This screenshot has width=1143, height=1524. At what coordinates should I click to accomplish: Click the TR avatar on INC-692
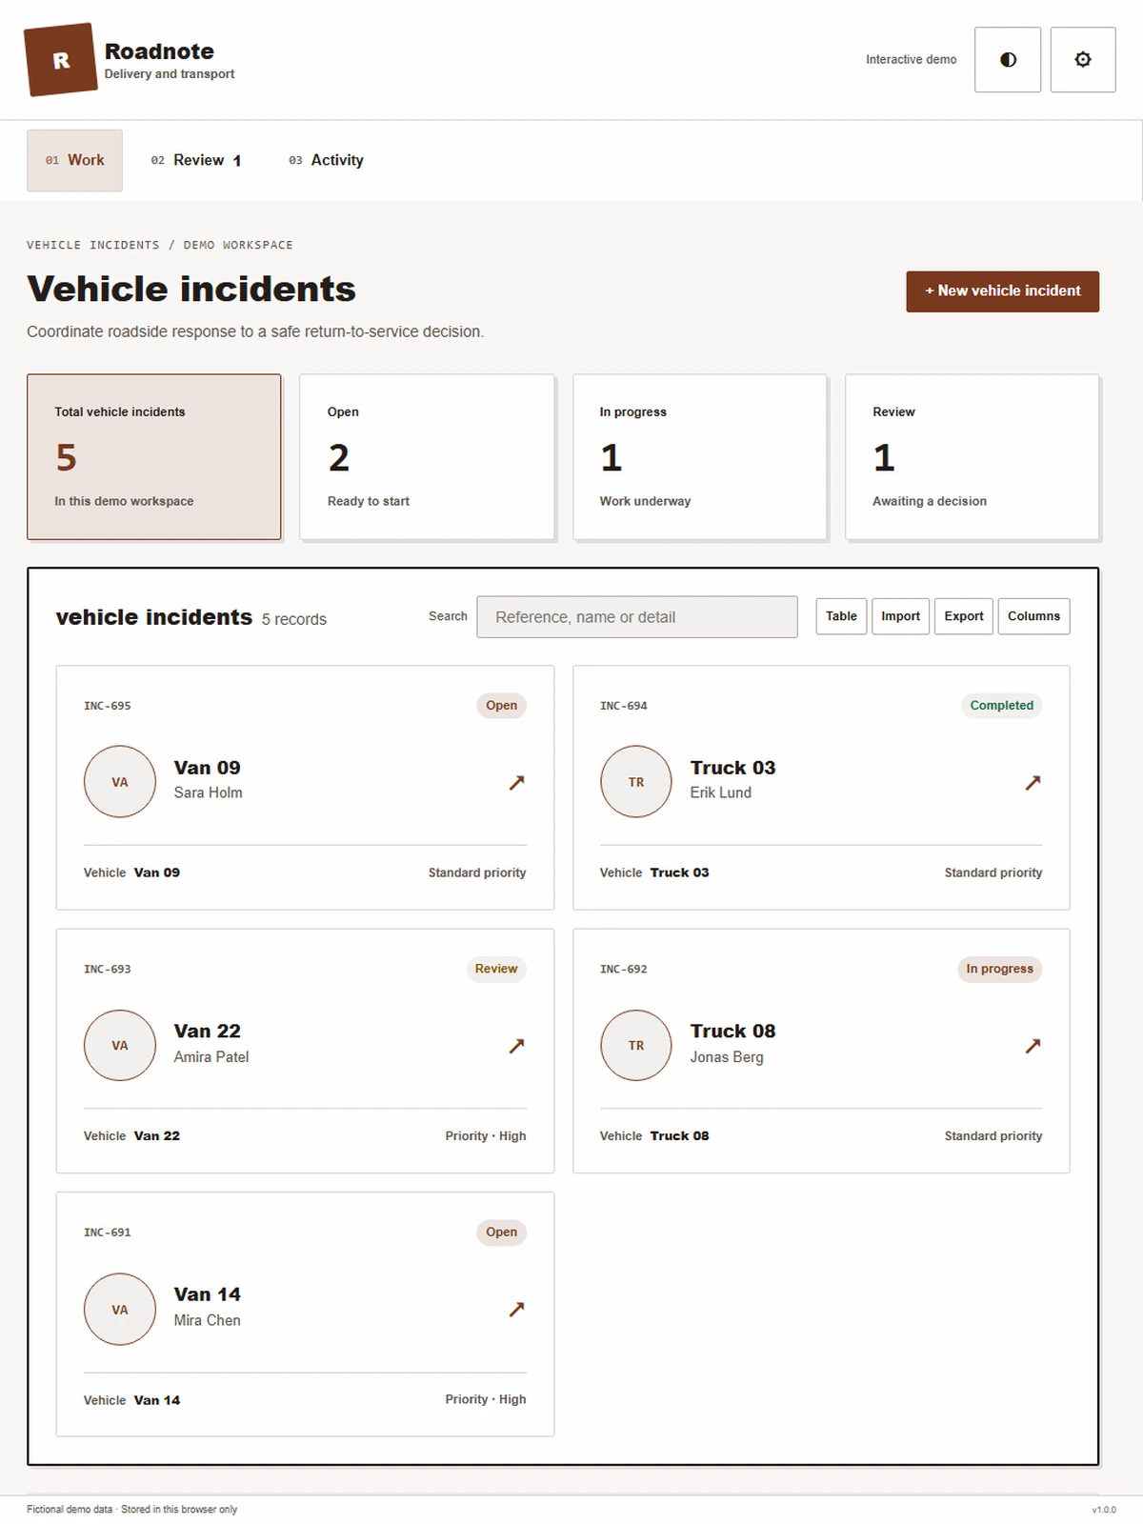point(636,1046)
